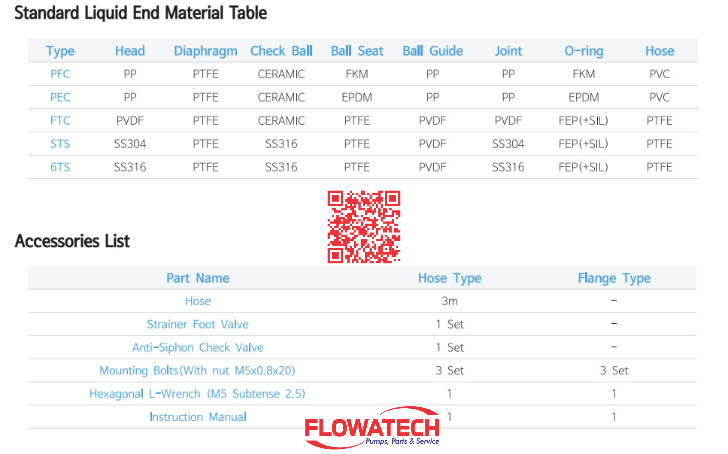Viewport: 728px width, 454px height.
Task: Click the Check Ball column header
Action: (x=281, y=51)
